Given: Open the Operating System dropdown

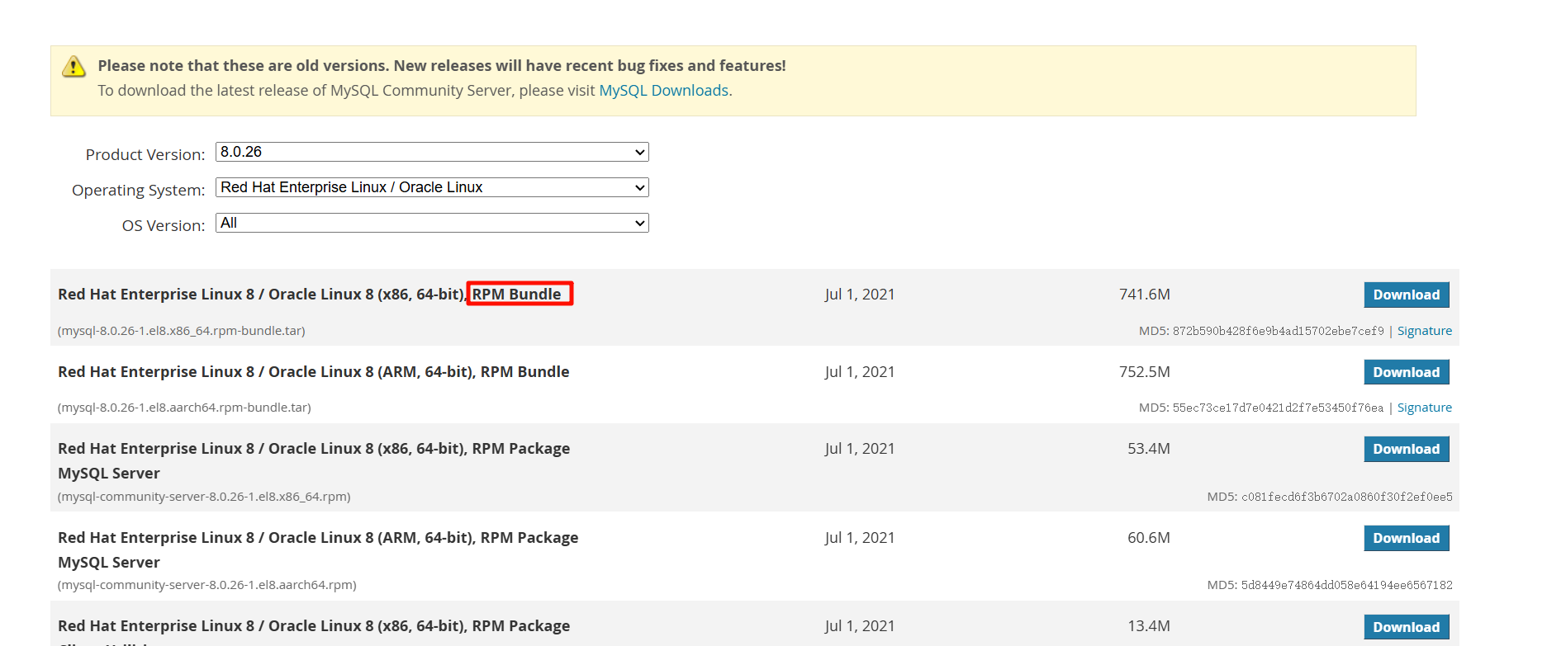Looking at the screenshot, I should coord(431,187).
